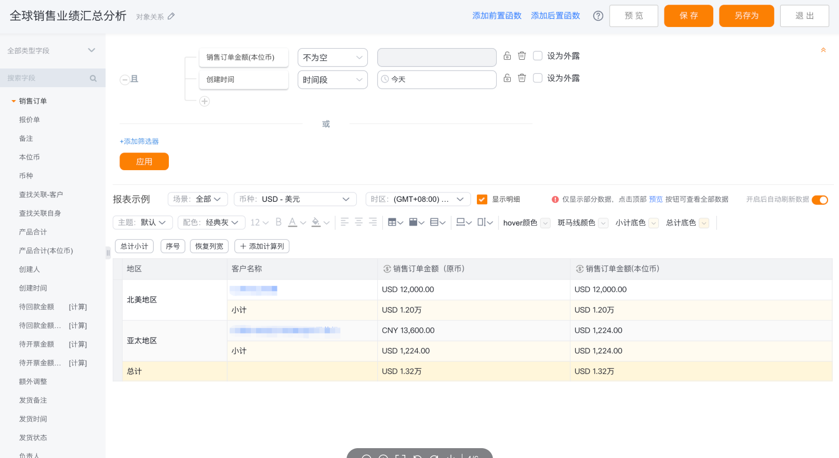
Task: Click the edit pencil next to 对象关系
Action: tap(171, 17)
